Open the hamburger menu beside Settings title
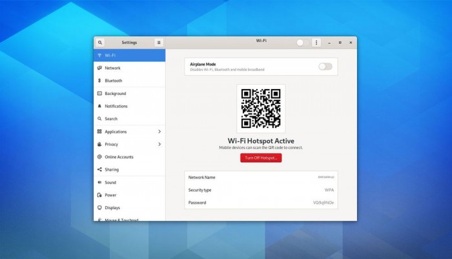The height and width of the screenshot is (259, 452). [159, 43]
